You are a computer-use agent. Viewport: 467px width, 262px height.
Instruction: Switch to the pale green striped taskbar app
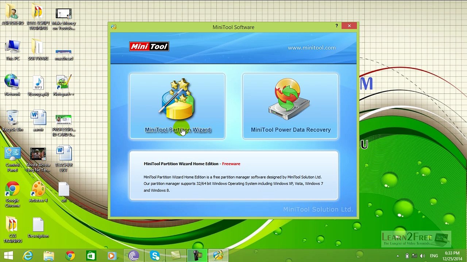(176, 255)
